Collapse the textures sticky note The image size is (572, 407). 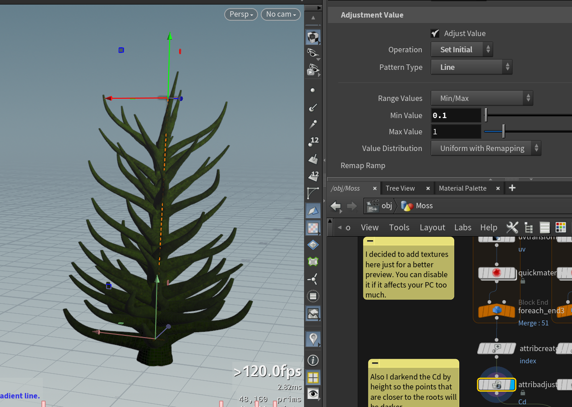point(370,241)
